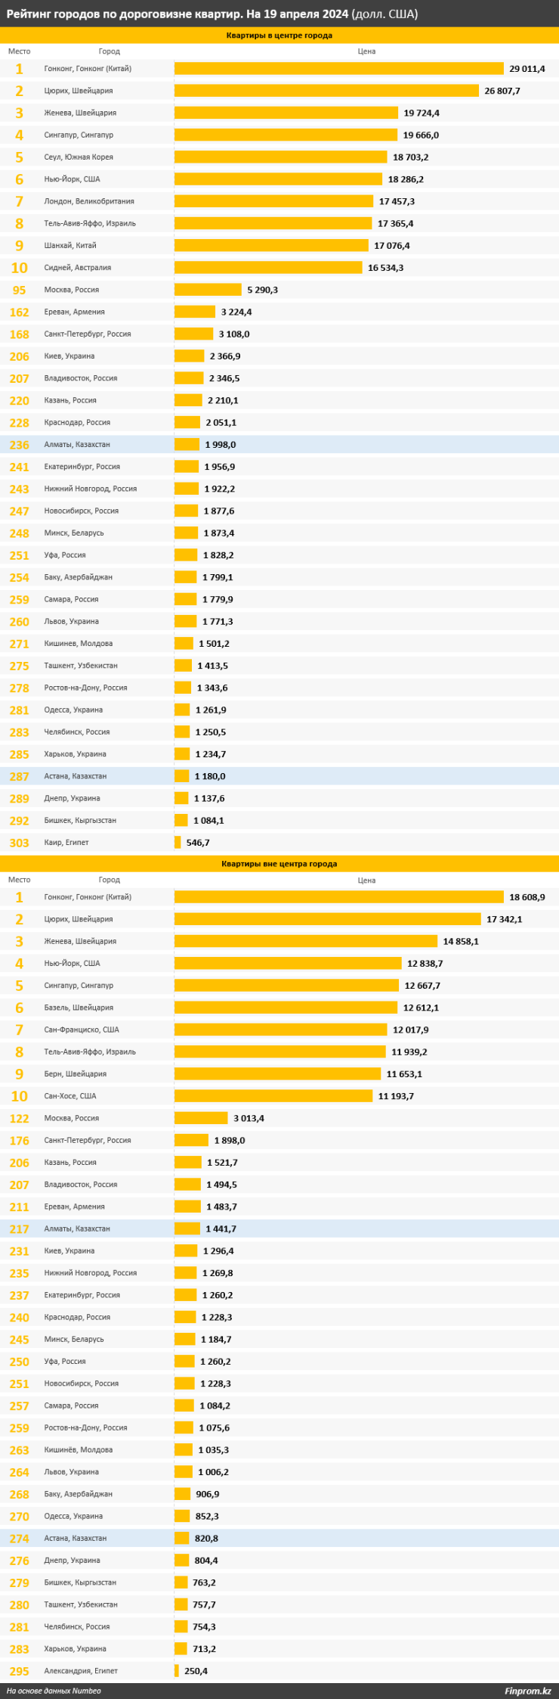Click the chart title 'Рейтинг городов по дороговизне квартир'
Screen dimensions: 559x1699
pos(178,14)
